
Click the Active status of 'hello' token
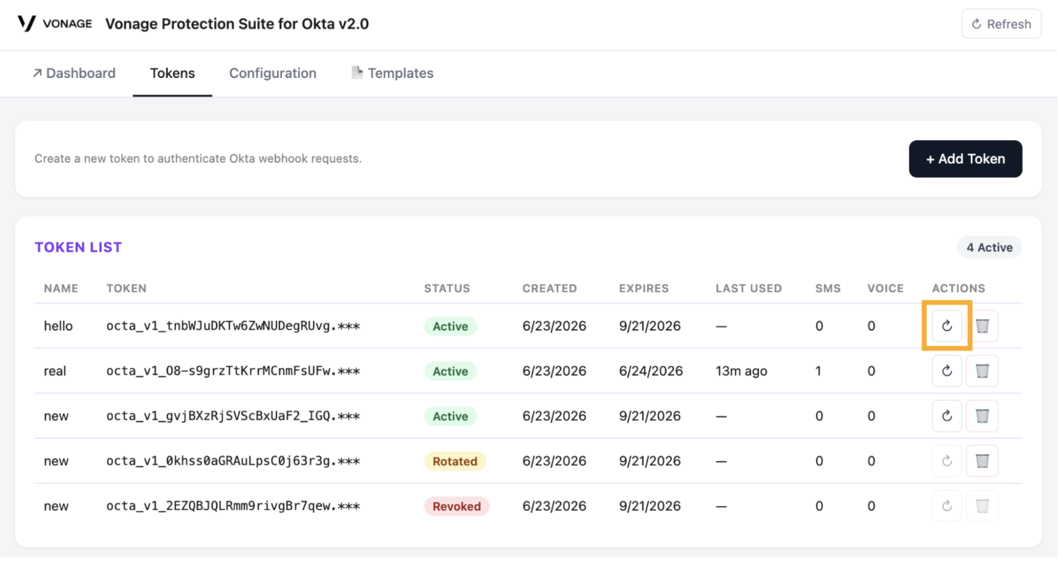450,326
